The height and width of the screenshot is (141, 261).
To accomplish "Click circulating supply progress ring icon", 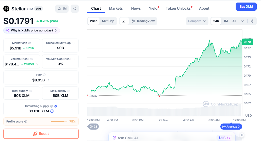I will pos(52,111).
